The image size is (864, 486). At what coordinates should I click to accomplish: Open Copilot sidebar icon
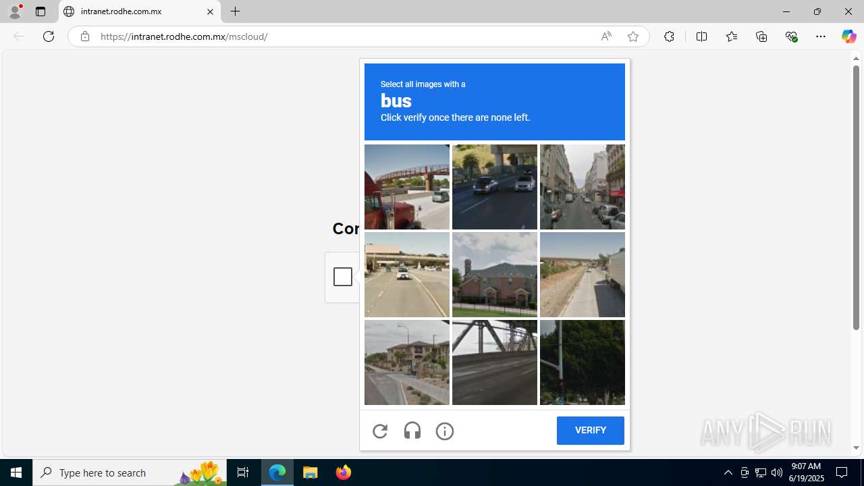848,36
